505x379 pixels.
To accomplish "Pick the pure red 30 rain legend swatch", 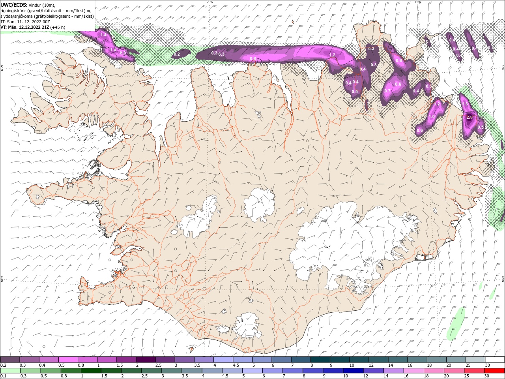I will click(x=494, y=371).
